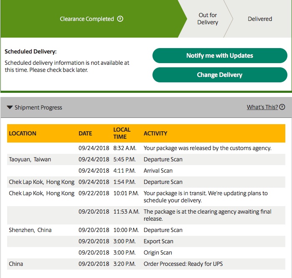Select the Clearance Completed progress step
Screen dimensions: 292x278
pyautogui.click(x=87, y=19)
